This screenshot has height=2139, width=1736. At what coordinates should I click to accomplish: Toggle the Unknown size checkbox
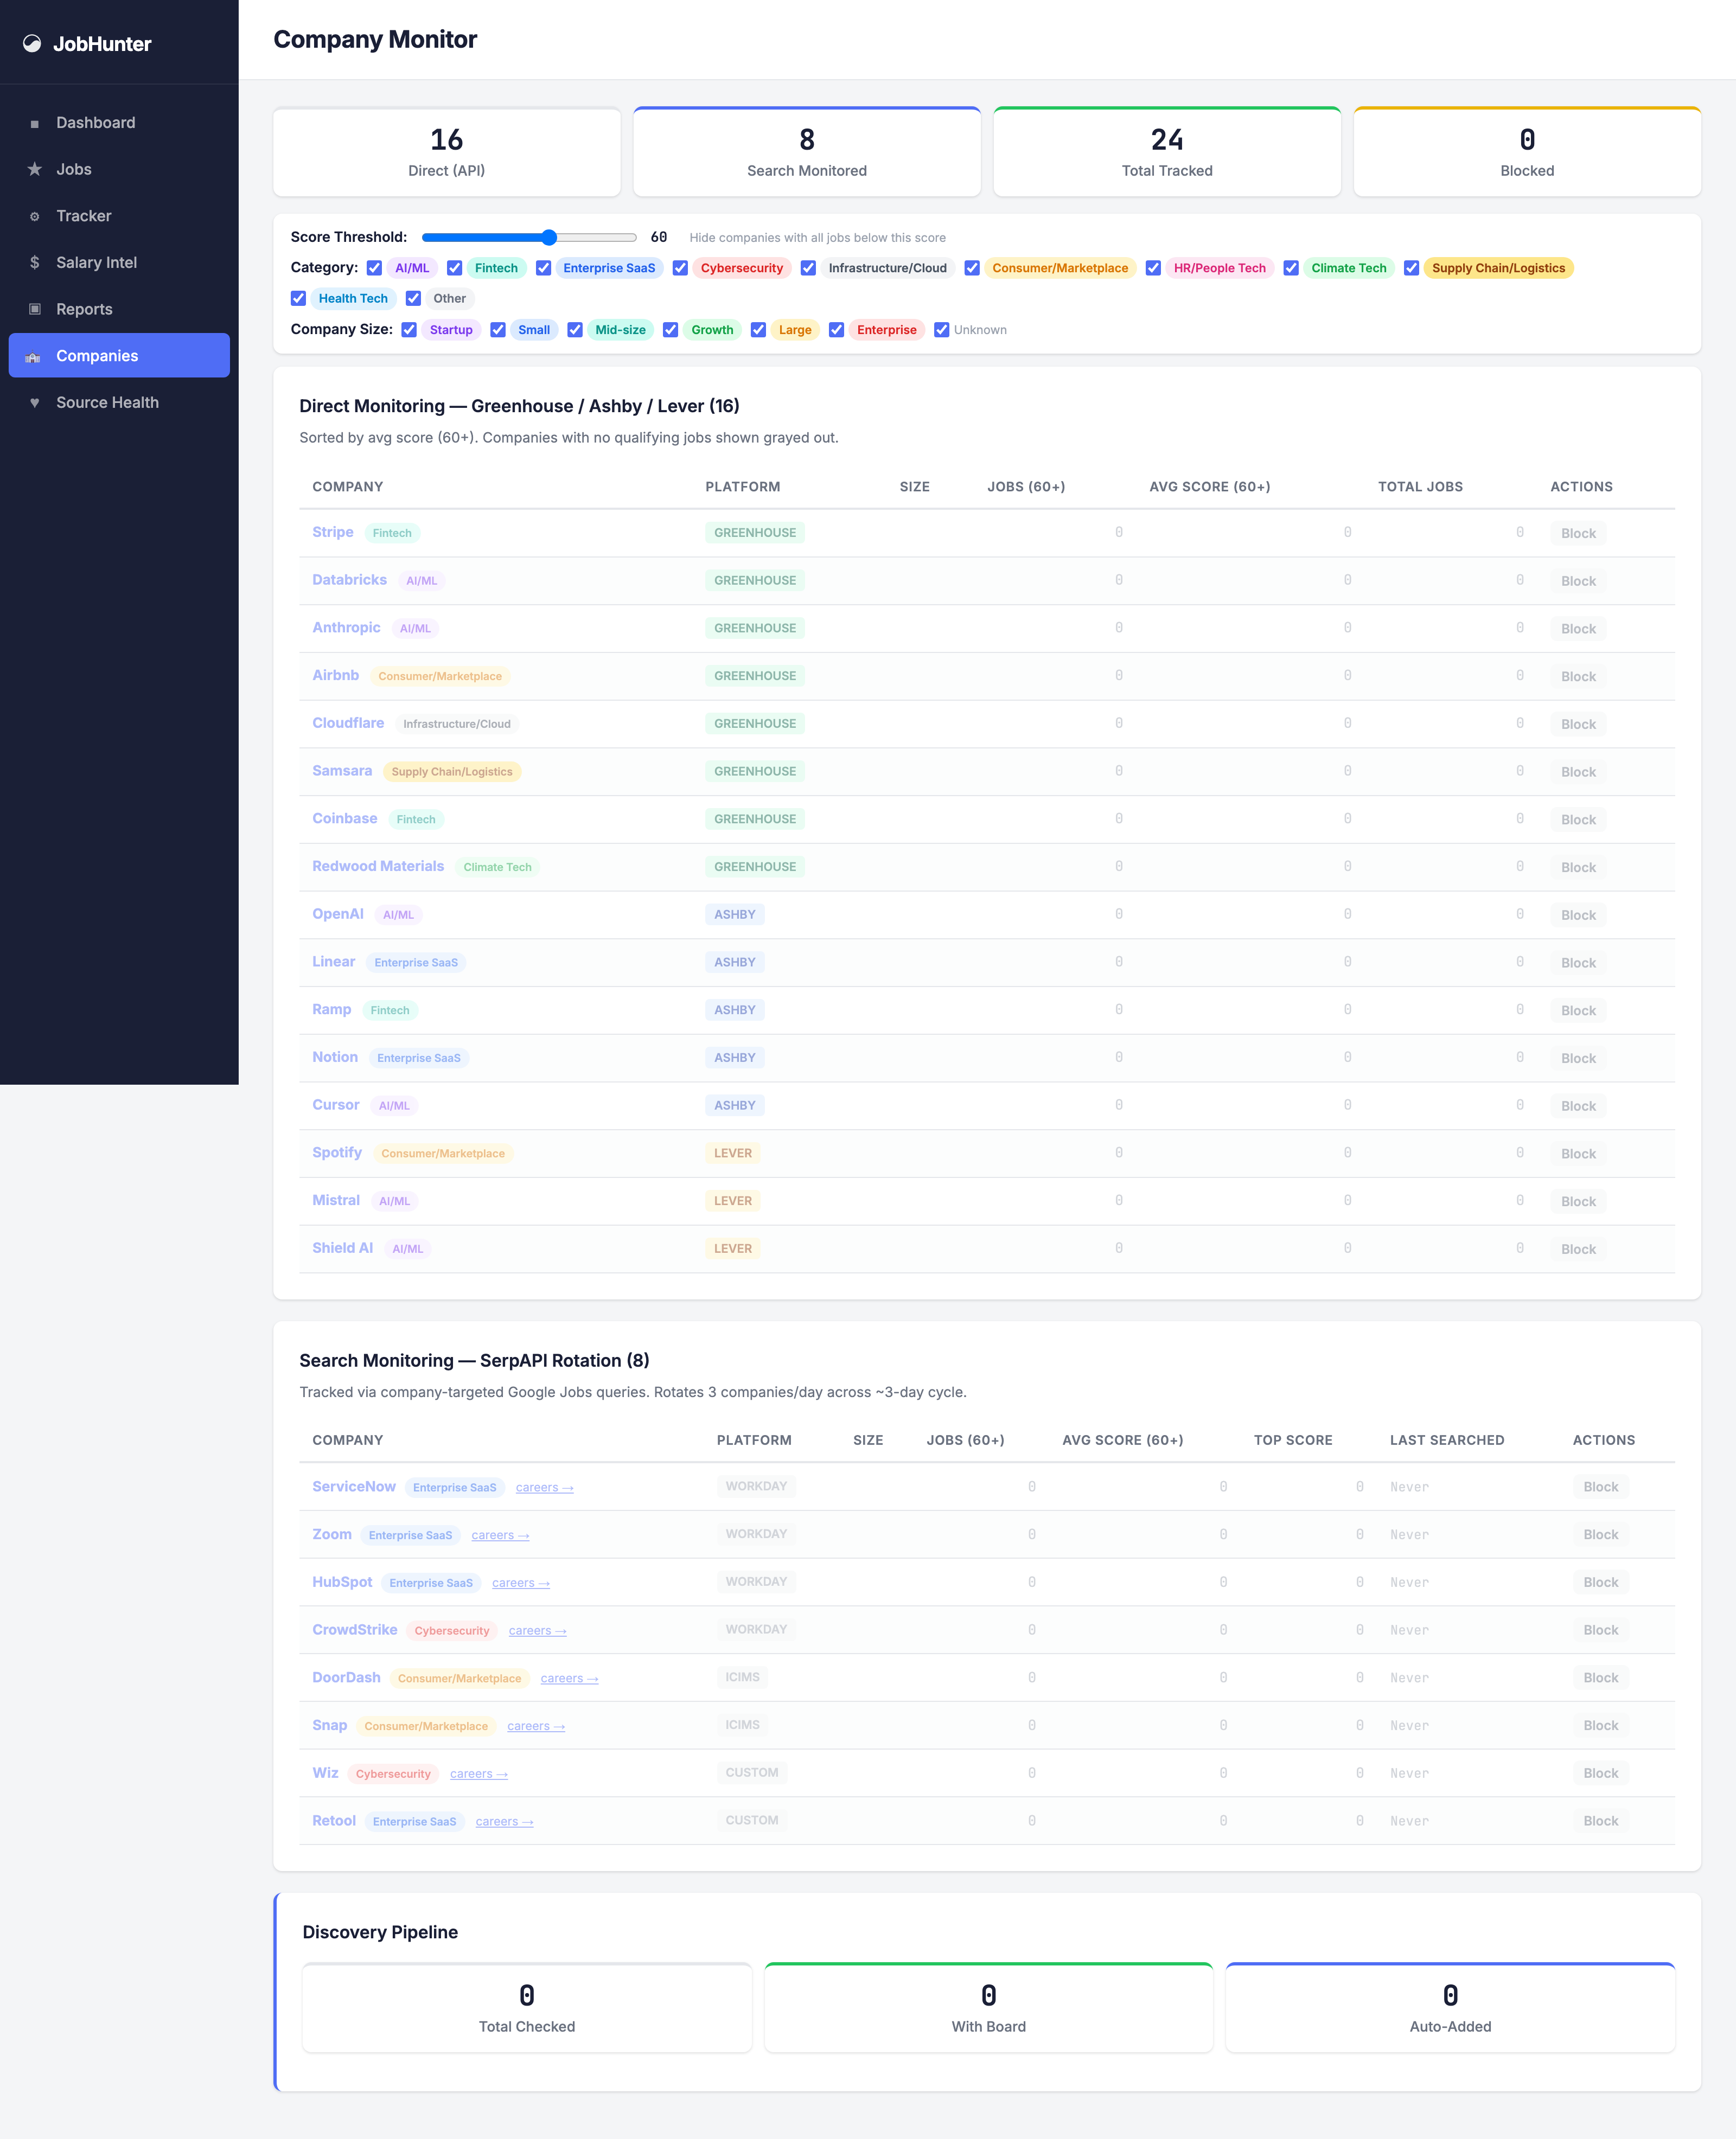pyautogui.click(x=941, y=330)
